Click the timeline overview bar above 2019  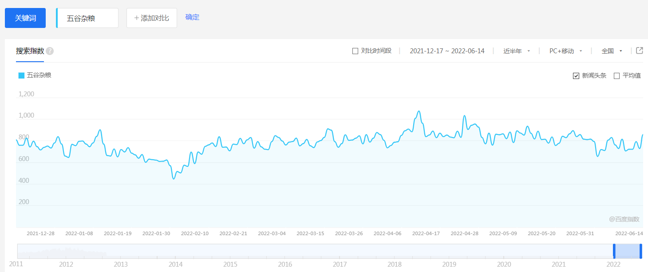pyautogui.click(x=449, y=251)
